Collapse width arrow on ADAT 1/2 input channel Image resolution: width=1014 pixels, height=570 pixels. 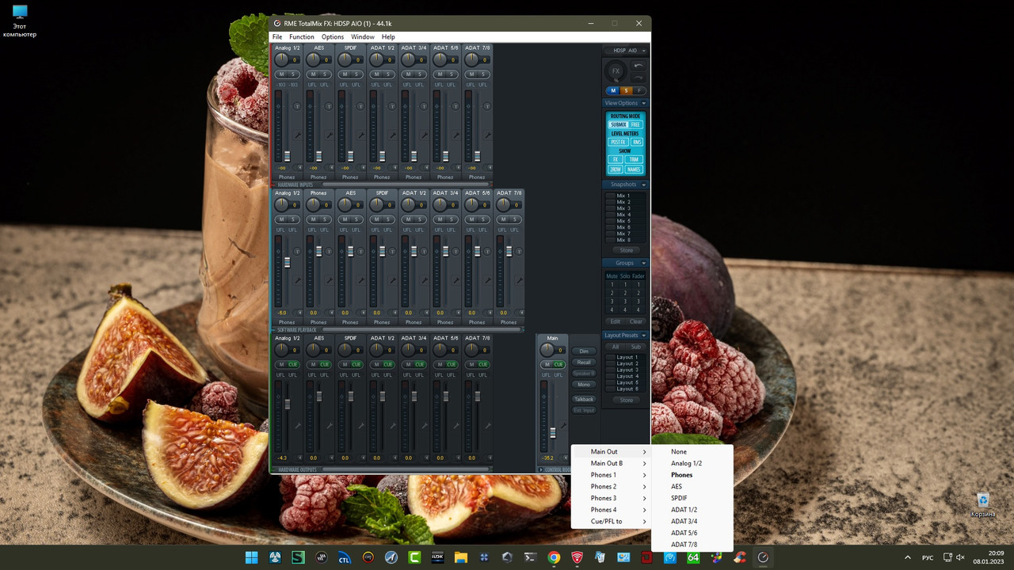(395, 168)
